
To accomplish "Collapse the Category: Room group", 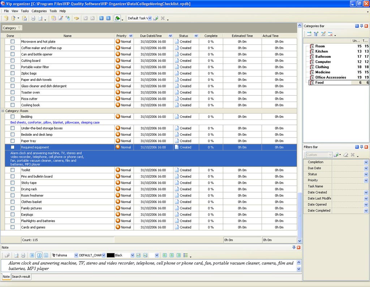I will 3,111.
